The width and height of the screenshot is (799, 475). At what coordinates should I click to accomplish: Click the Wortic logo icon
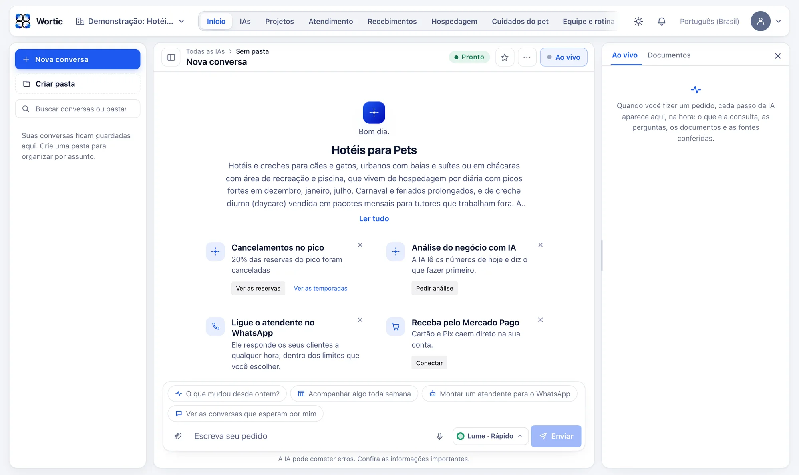click(x=23, y=21)
